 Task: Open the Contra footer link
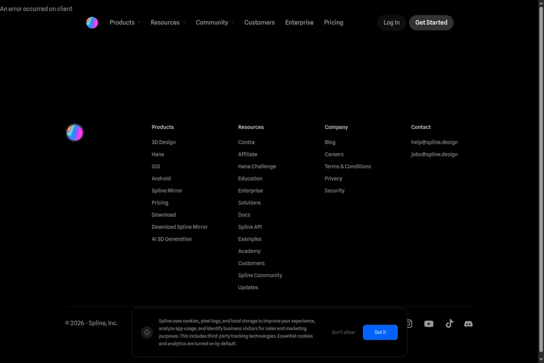point(246,142)
